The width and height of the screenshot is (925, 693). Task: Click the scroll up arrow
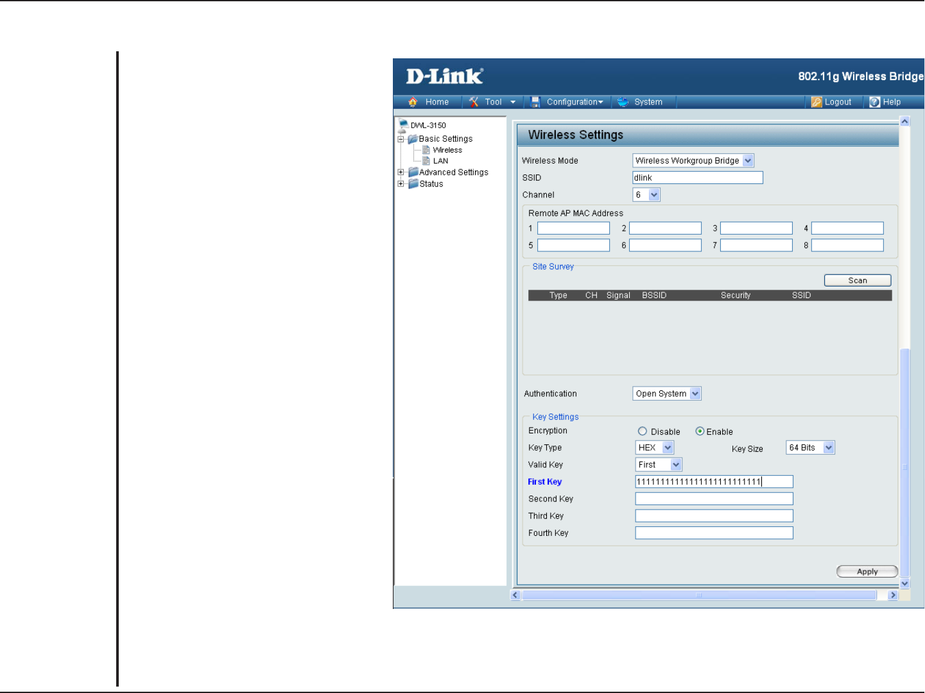pos(904,121)
